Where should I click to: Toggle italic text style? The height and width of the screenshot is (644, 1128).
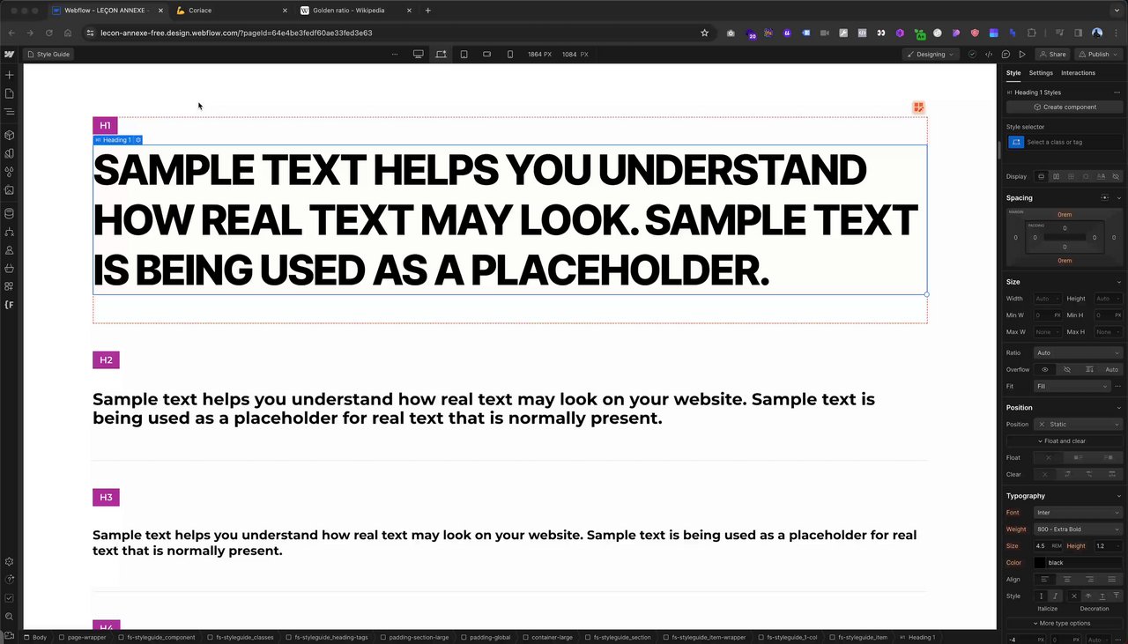tap(1055, 596)
